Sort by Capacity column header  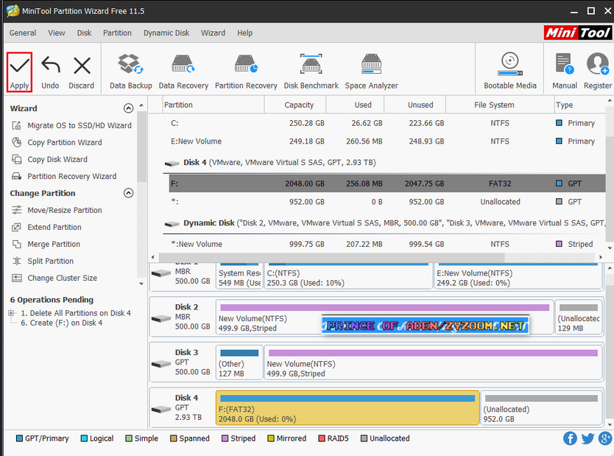295,105
